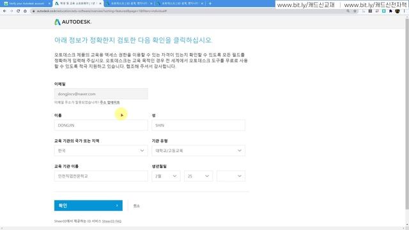Click the magnifier zoom icon in the address bar
The image size is (409, 230).
pyautogui.click(x=348, y=11)
